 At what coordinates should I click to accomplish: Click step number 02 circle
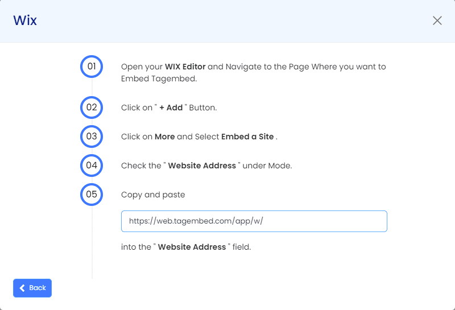[92, 108]
